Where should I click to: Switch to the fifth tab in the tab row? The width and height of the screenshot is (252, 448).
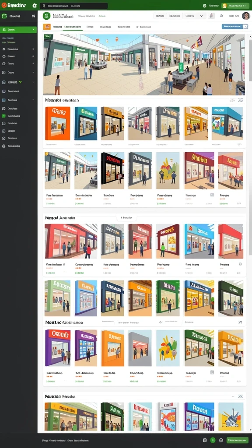[x=124, y=27]
